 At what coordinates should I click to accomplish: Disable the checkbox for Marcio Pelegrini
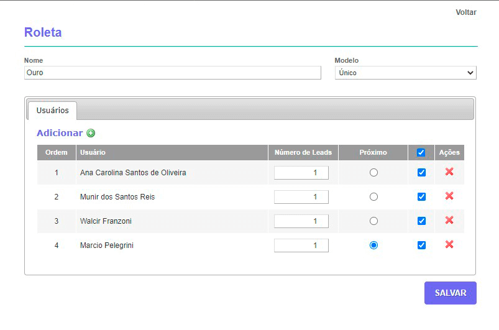click(x=421, y=245)
